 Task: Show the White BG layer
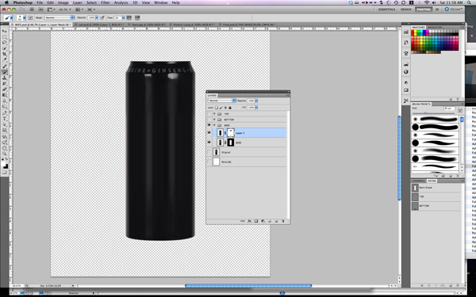(209, 162)
